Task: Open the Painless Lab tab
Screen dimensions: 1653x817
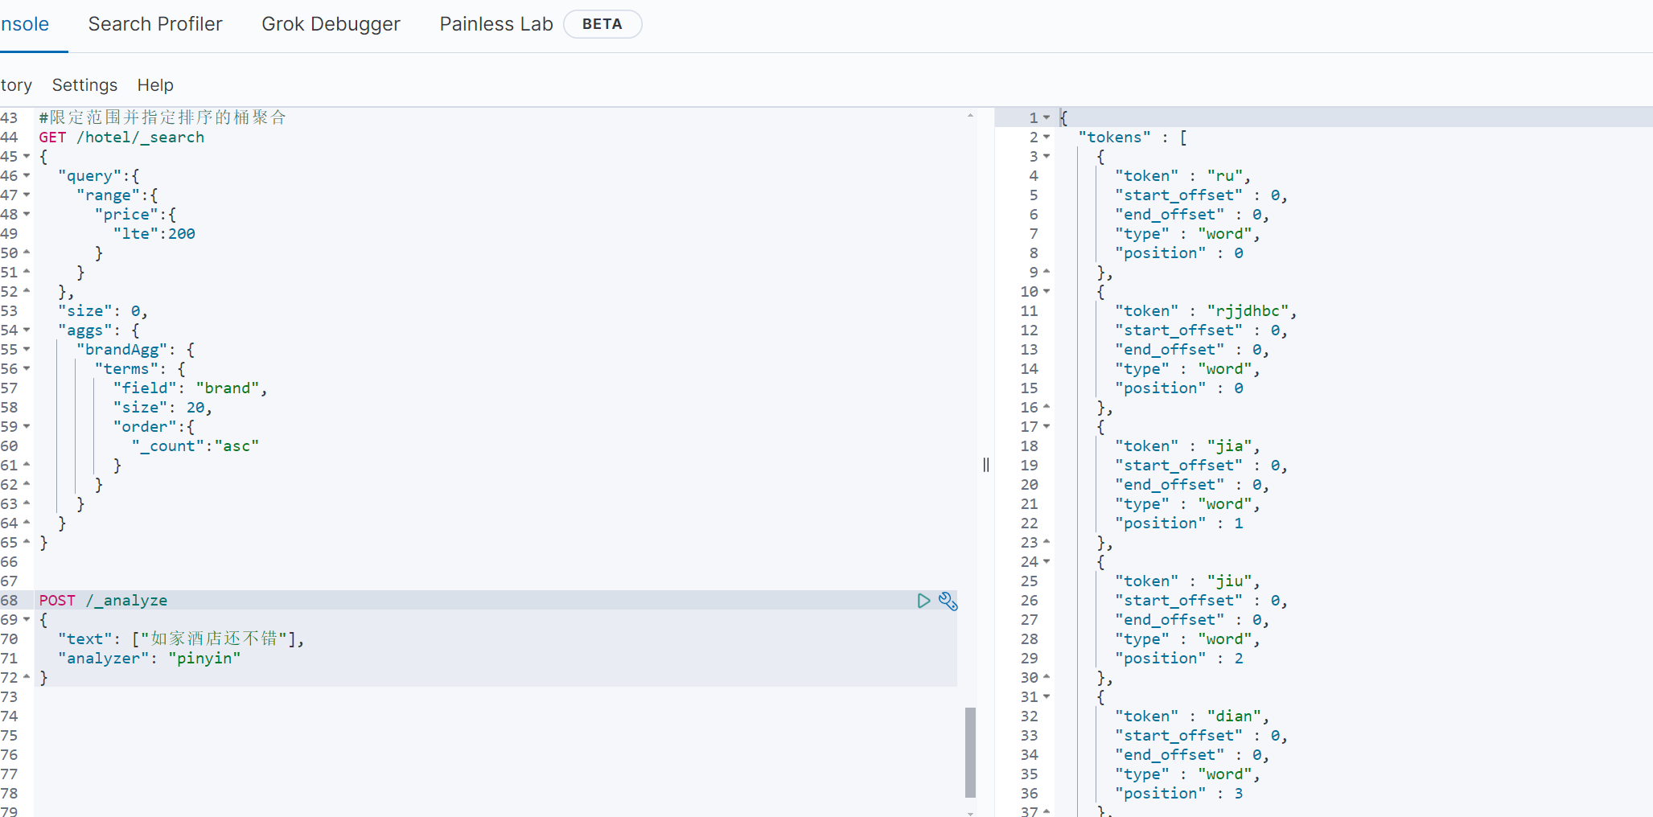Action: 496,24
